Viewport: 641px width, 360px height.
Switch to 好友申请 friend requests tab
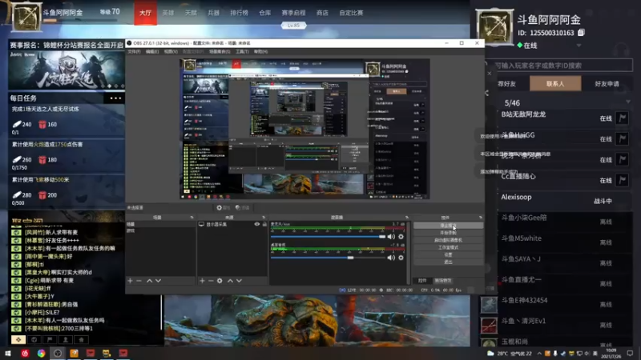tap(607, 84)
